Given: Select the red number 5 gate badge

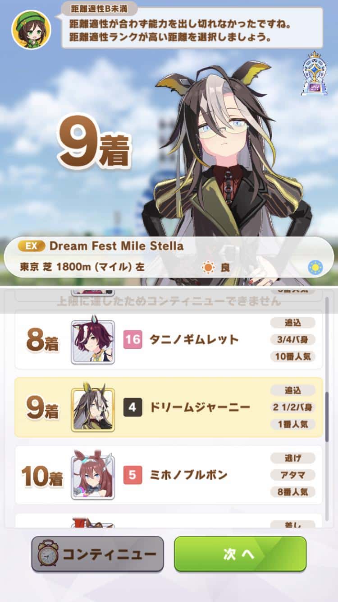Looking at the screenshot, I should click(132, 475).
